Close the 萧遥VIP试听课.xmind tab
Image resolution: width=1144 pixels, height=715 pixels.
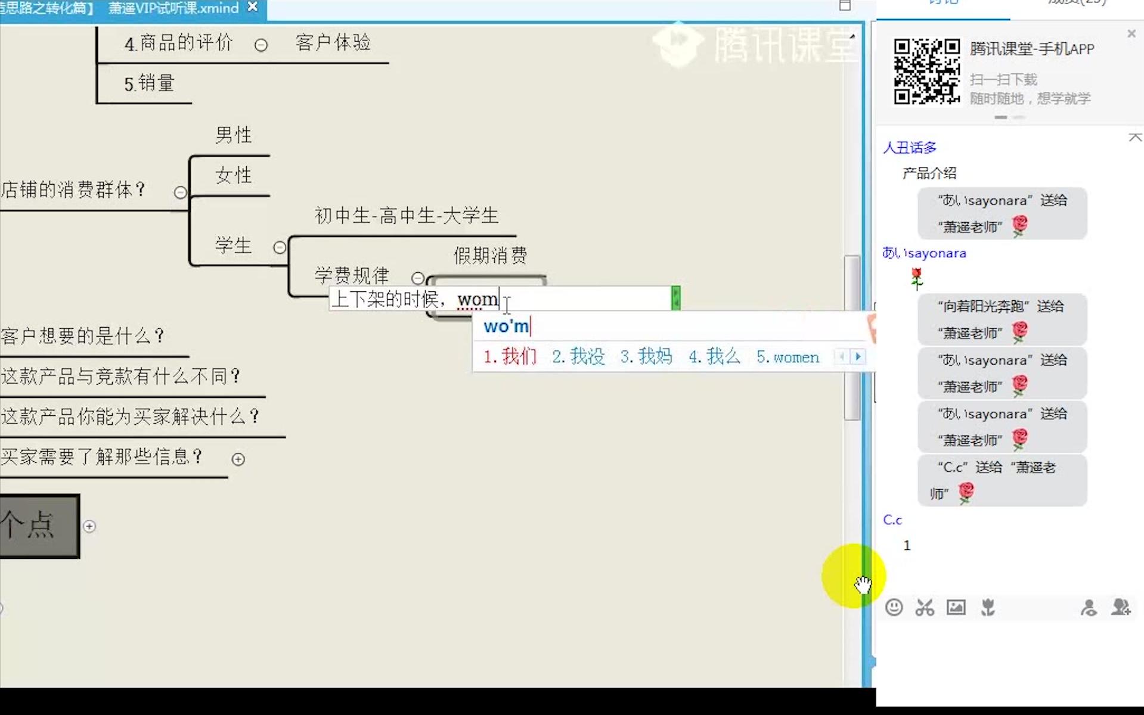(x=253, y=7)
